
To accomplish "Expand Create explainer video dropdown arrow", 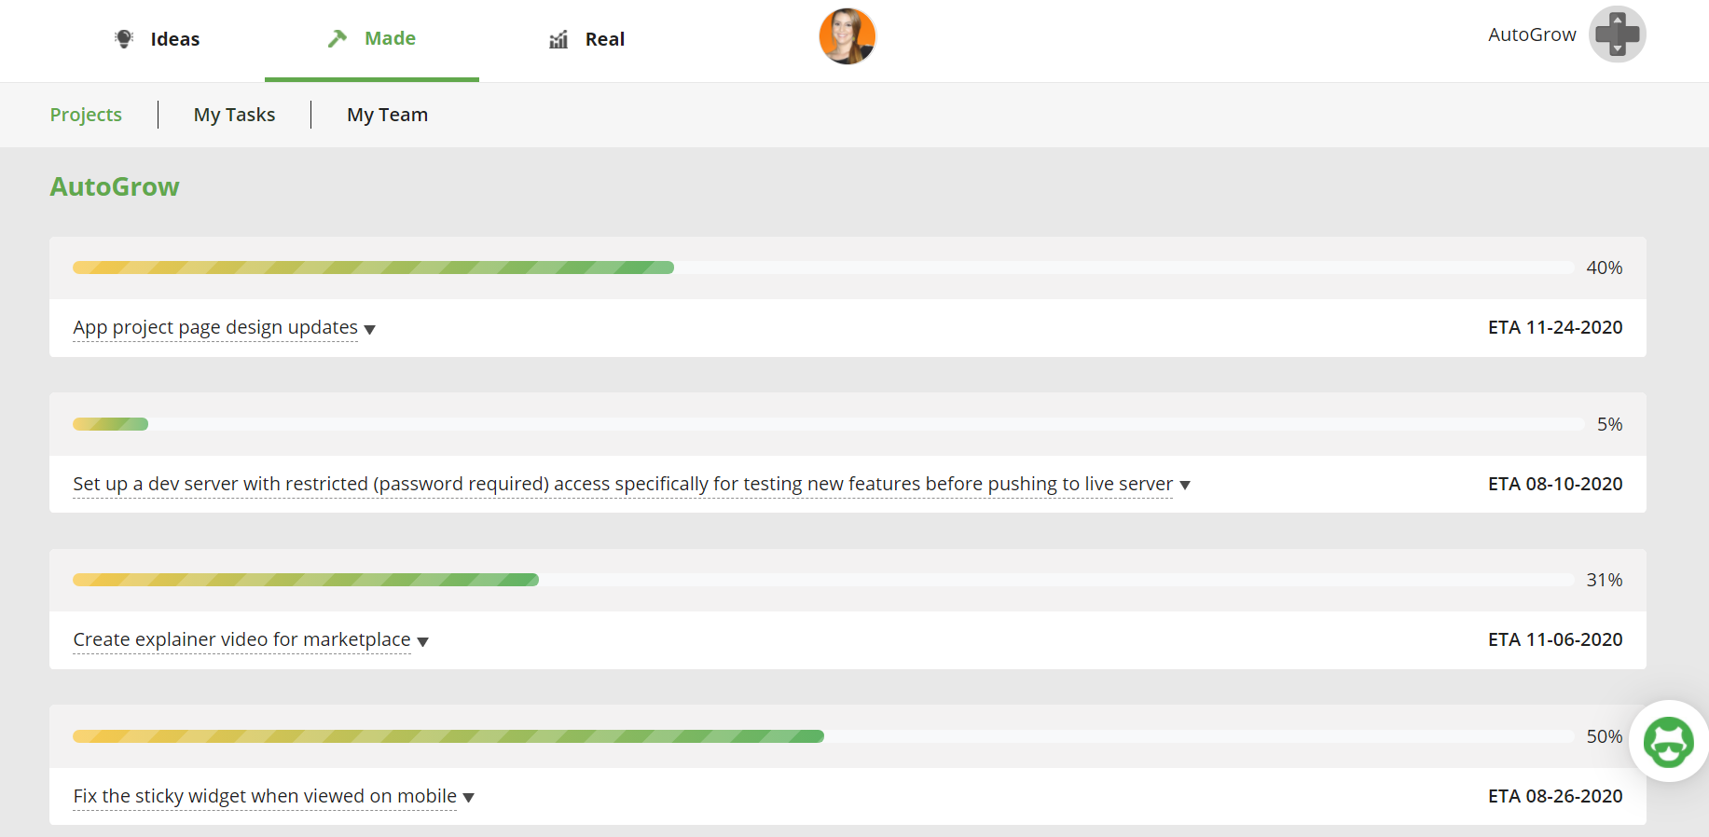I will 423,641.
